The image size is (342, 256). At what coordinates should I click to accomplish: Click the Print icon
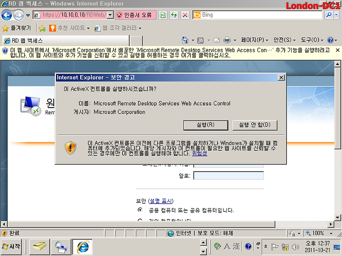pos(227,40)
